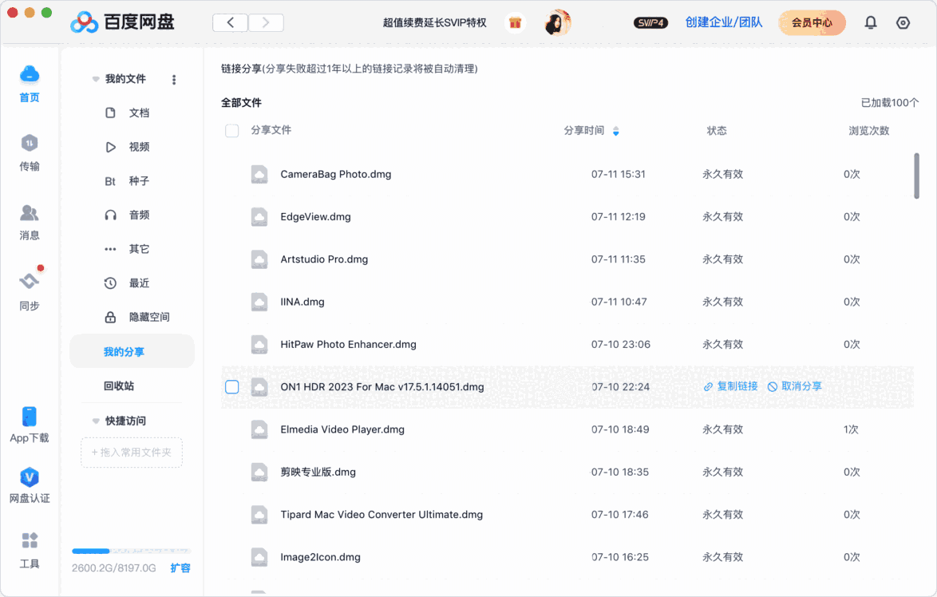This screenshot has width=937, height=597.
Task: Click the 浏览次数 column header
Action: (869, 131)
